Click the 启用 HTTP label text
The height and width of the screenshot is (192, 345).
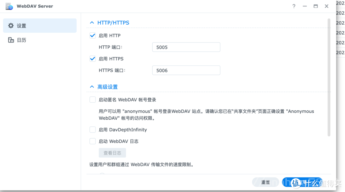[110, 36]
